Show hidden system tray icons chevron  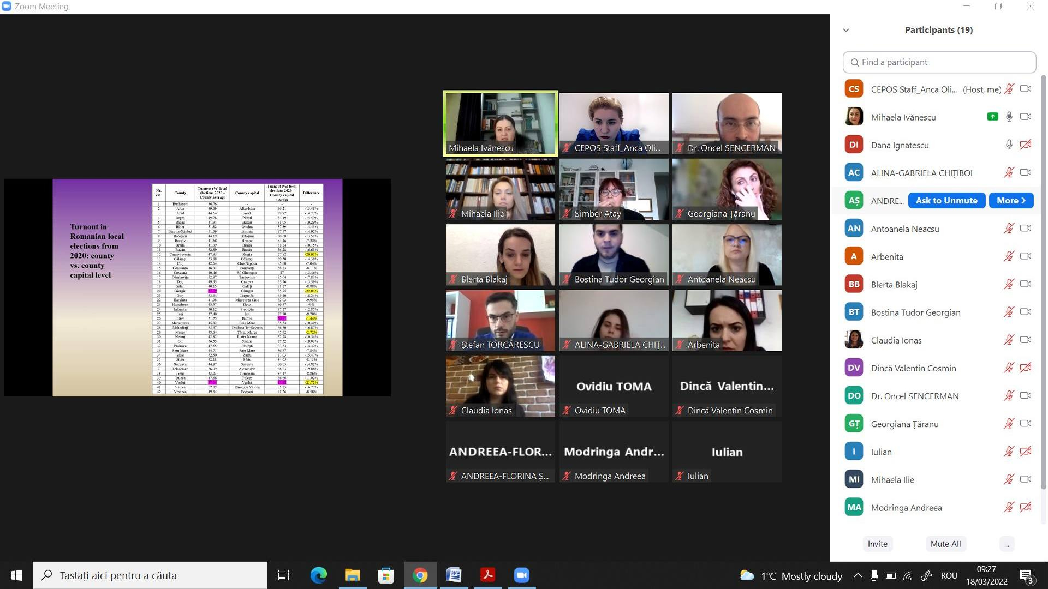(x=858, y=575)
